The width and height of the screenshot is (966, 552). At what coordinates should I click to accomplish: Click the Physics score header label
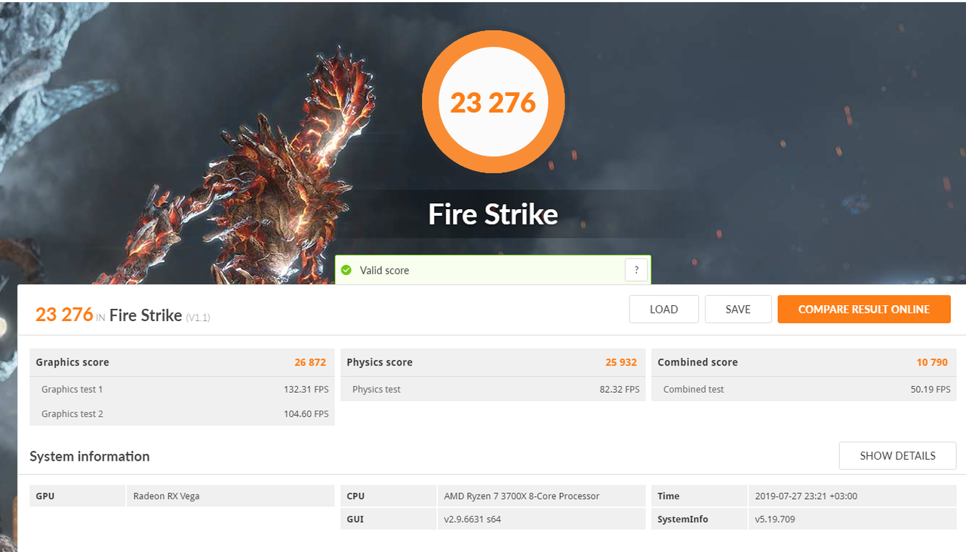click(x=380, y=362)
